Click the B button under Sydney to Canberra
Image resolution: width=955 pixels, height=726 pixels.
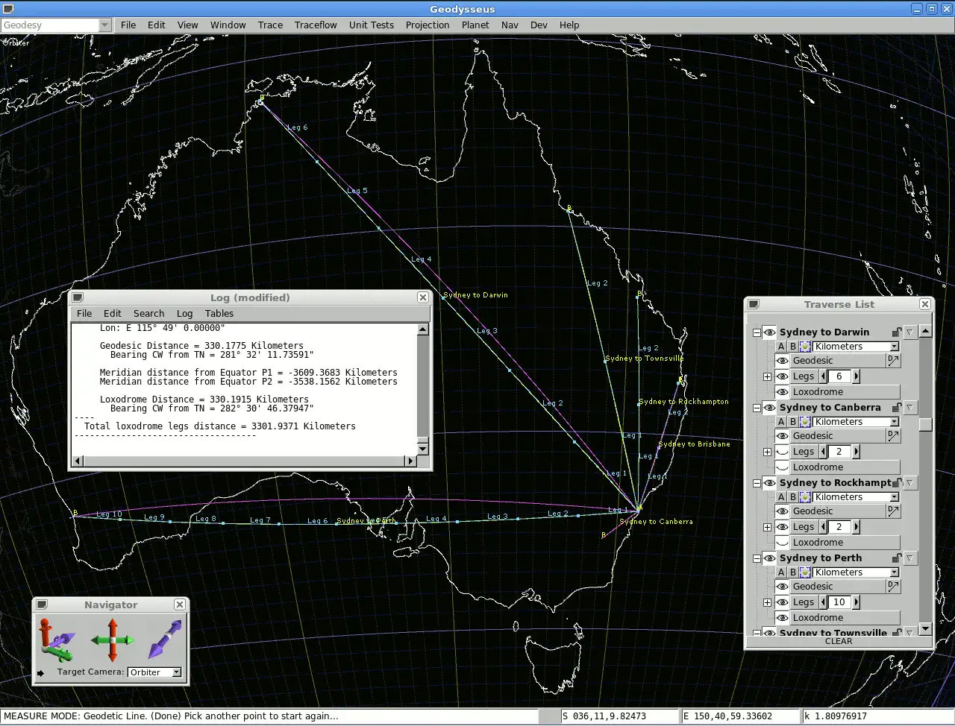point(793,422)
